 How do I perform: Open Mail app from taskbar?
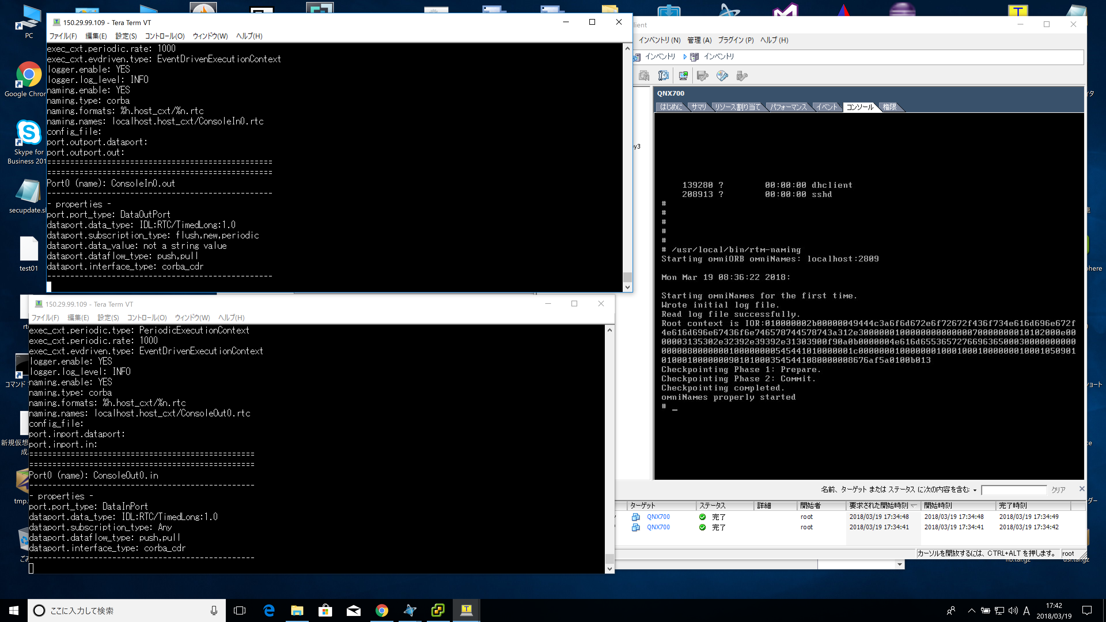click(x=353, y=610)
